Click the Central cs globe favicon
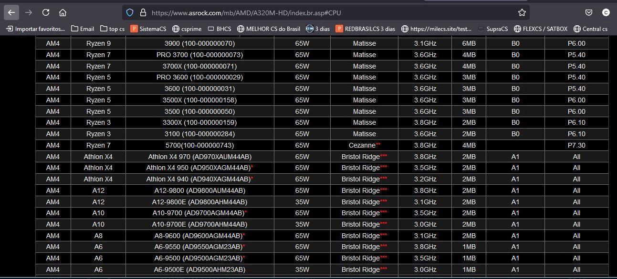 [577, 29]
